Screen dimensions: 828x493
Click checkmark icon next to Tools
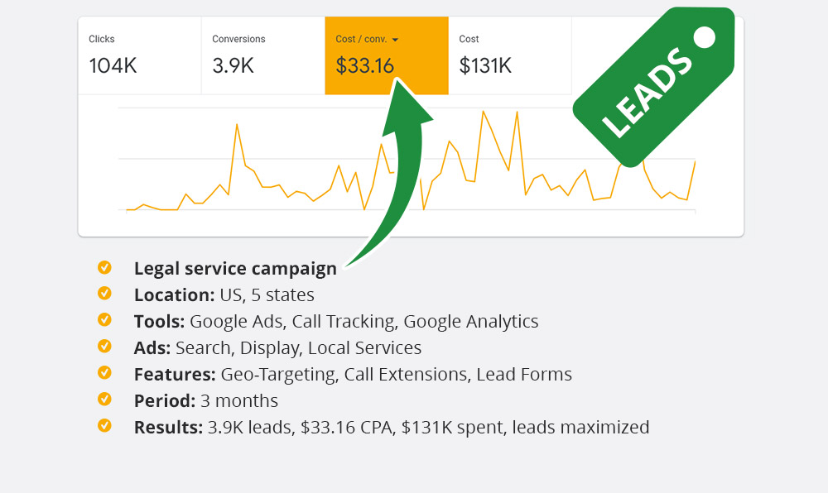[104, 320]
